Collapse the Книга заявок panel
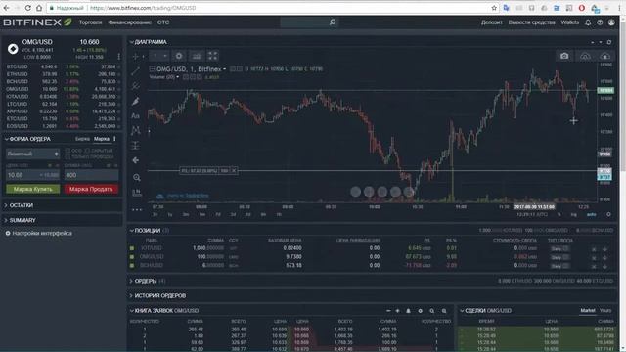626x352 pixels. (131, 311)
